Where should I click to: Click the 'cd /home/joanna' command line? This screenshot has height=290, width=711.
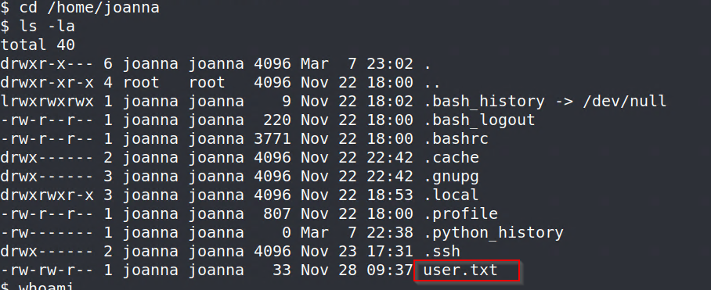pos(80,8)
